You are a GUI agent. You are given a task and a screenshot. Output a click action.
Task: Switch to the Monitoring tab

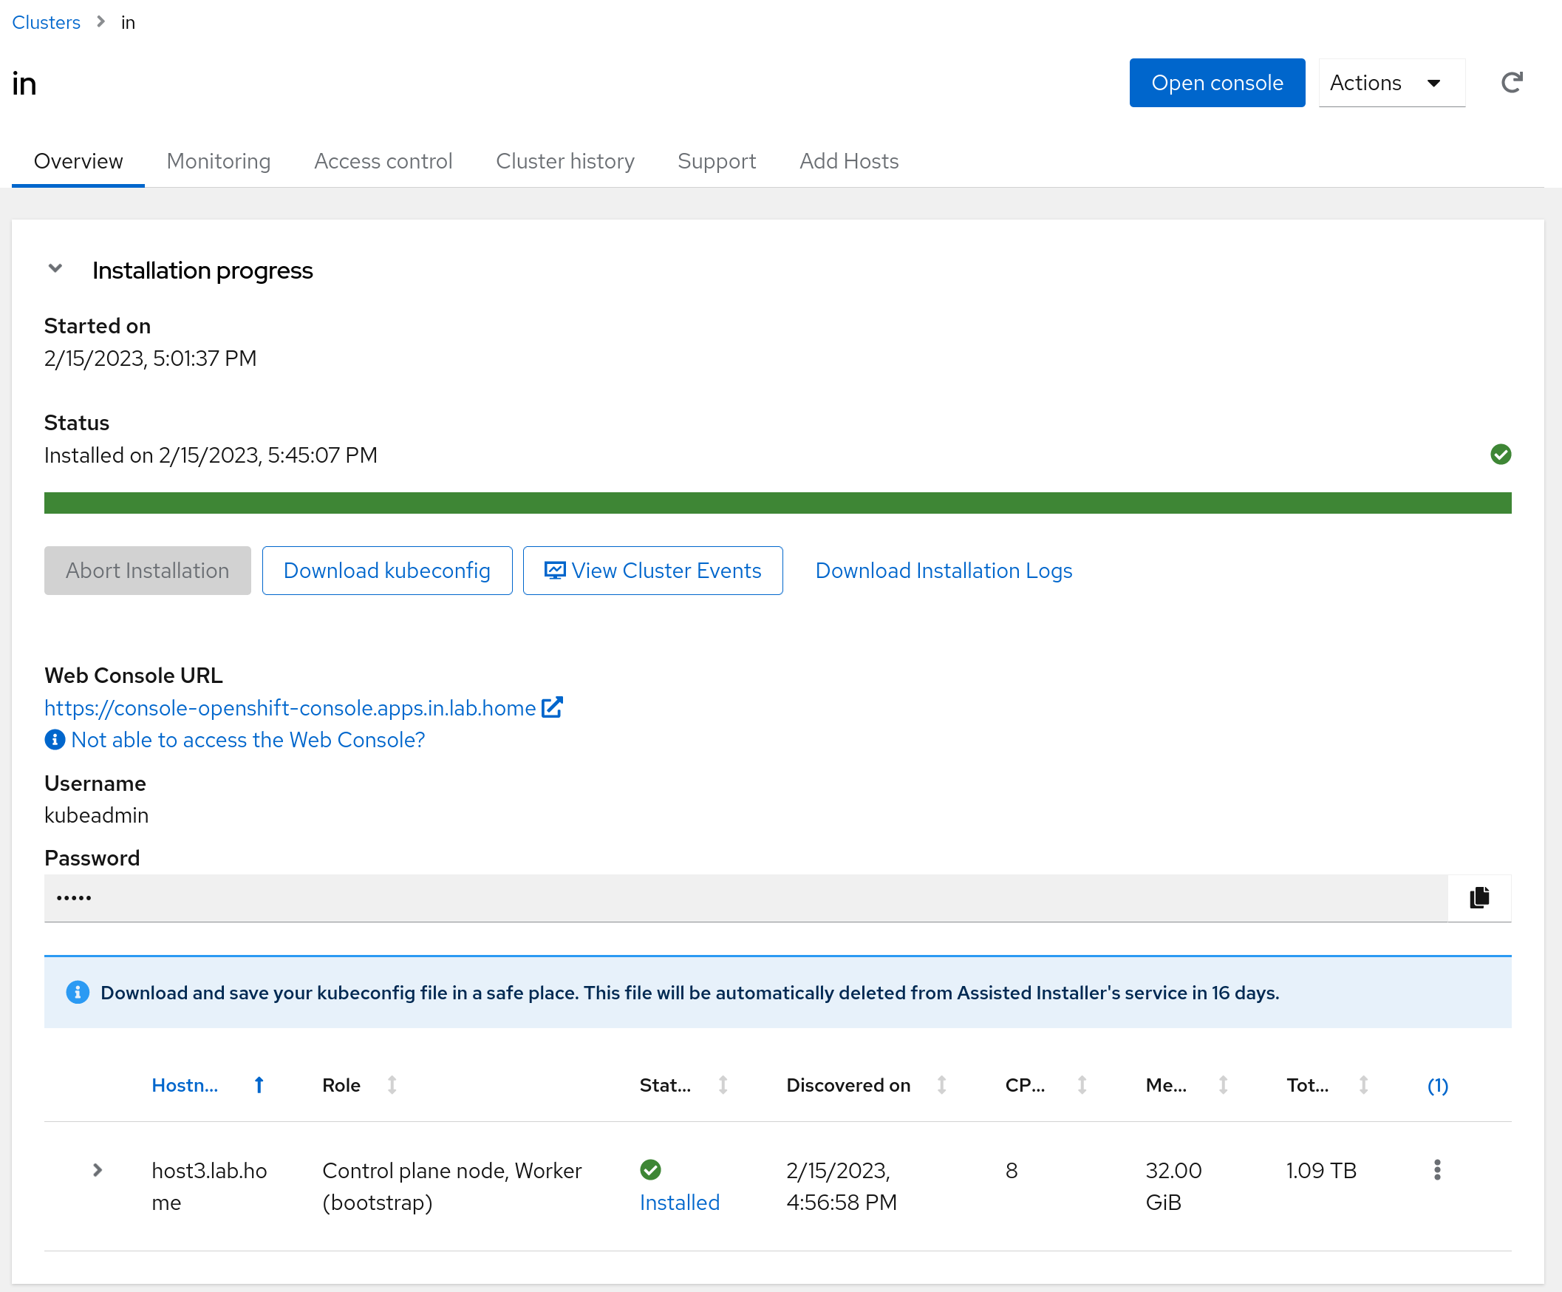pos(218,161)
